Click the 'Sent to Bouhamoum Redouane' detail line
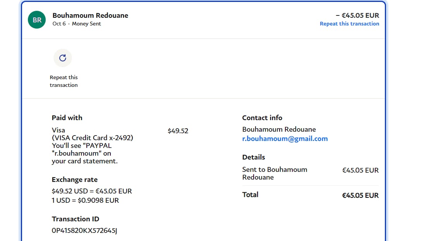The height and width of the screenshot is (241, 429). pyautogui.click(x=275, y=173)
